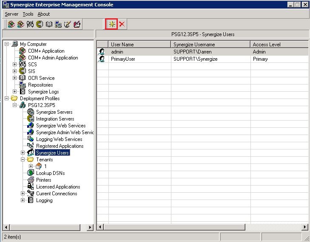
Task: Click the Integration Servers tree icon
Action: (x=31, y=118)
